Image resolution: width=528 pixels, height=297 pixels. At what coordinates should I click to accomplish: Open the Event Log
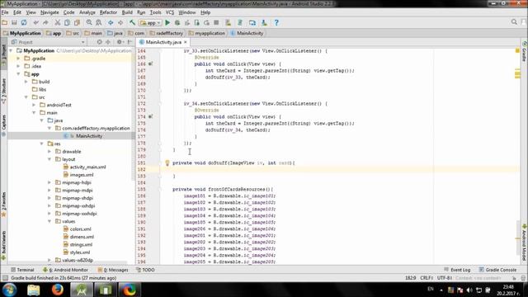coord(457,270)
